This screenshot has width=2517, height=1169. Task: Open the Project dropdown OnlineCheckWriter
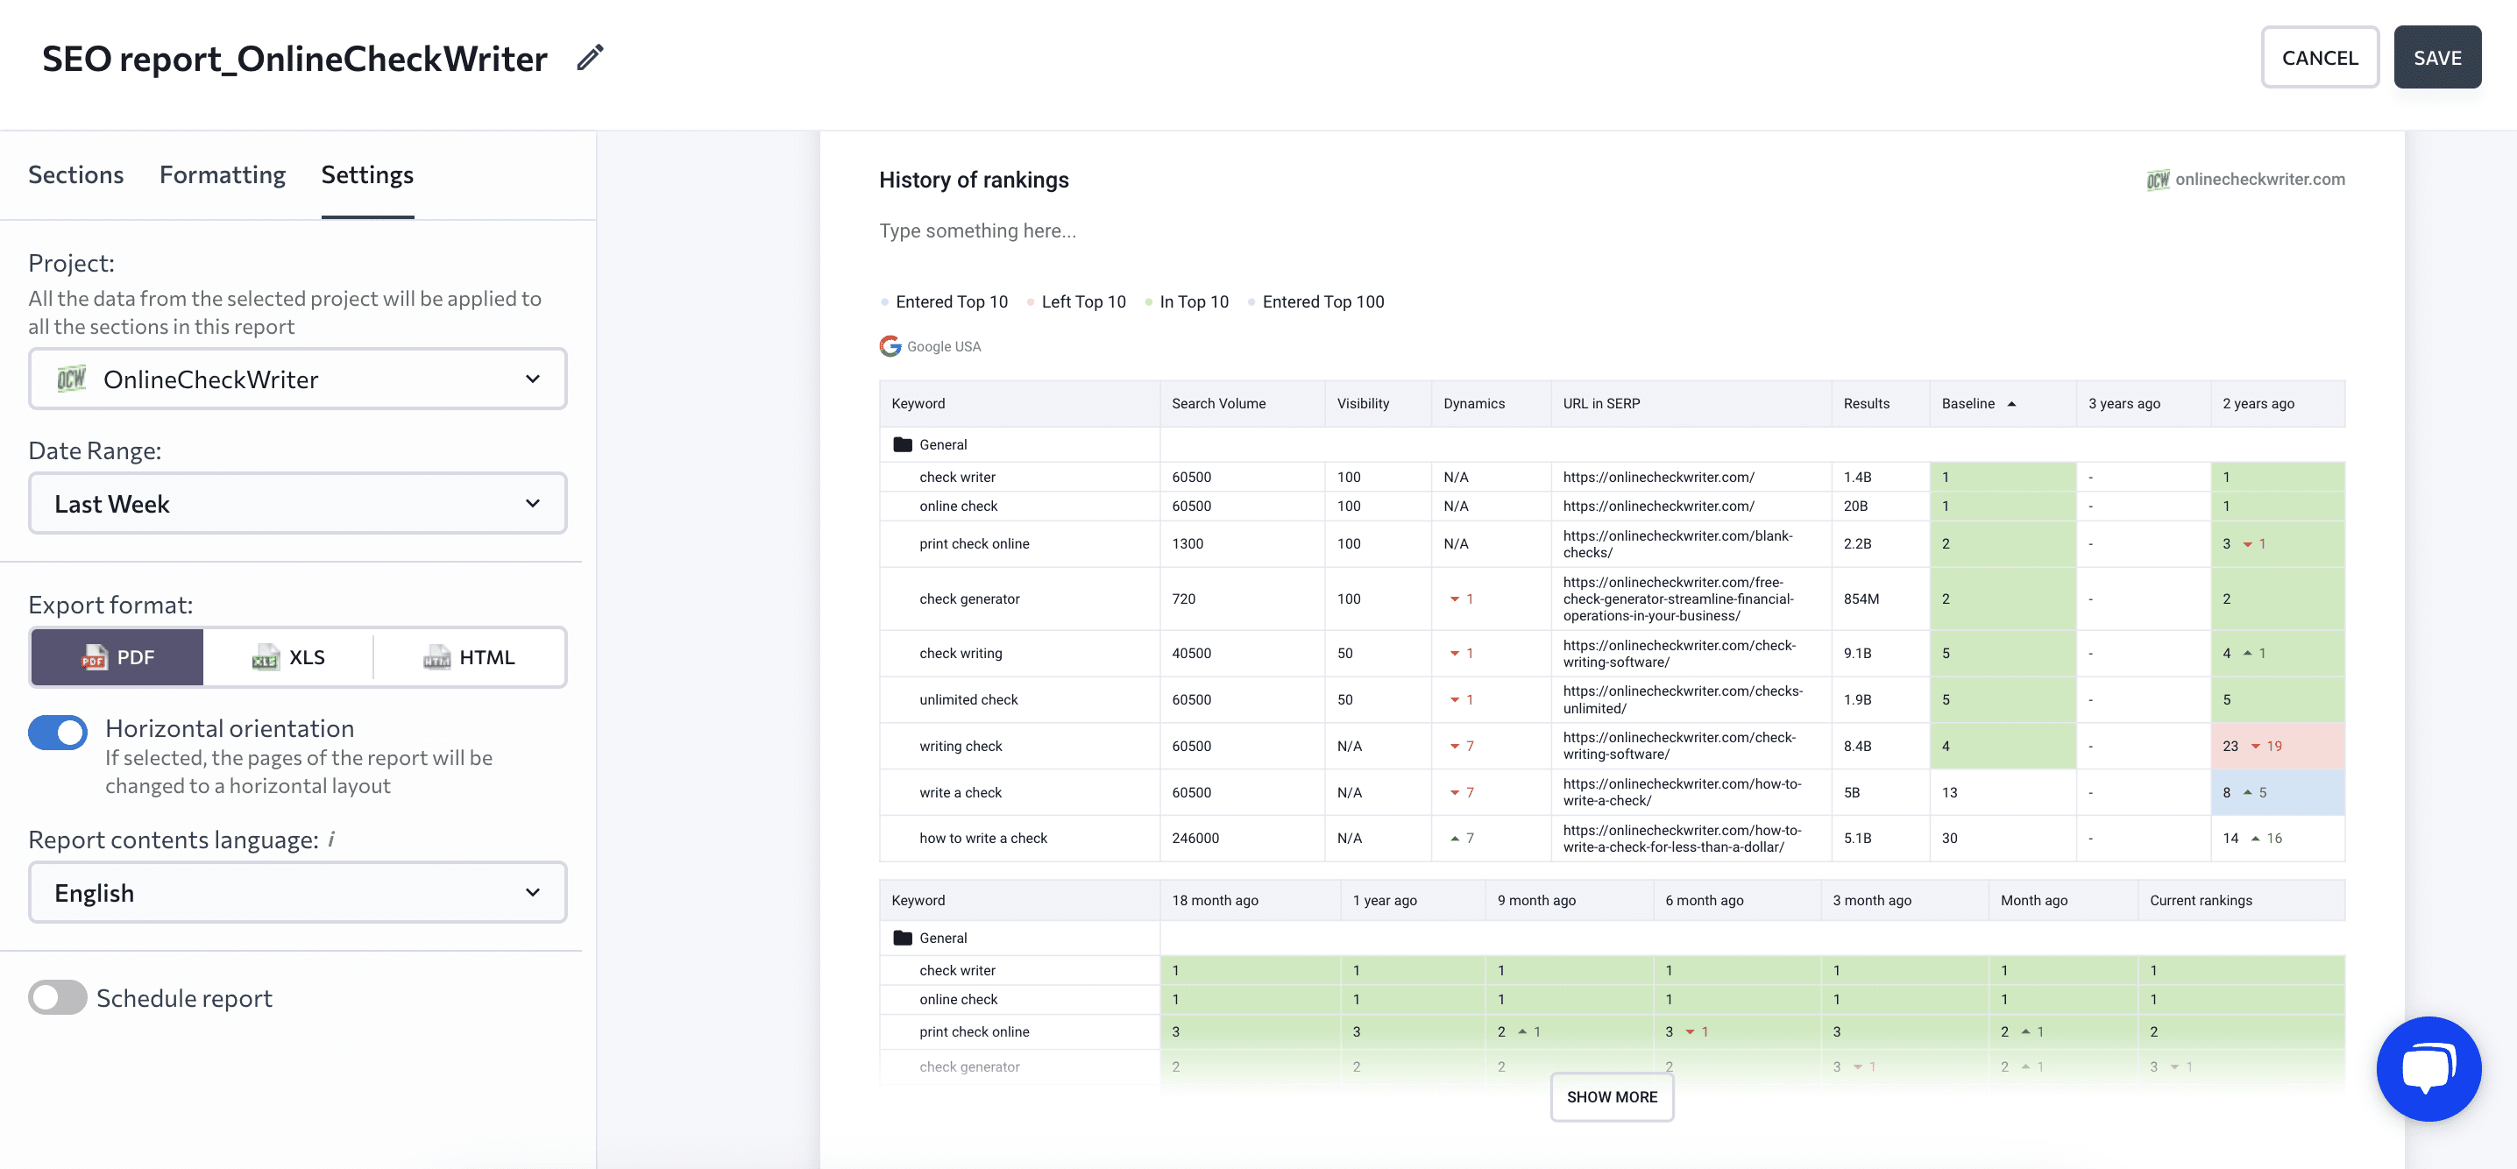point(297,379)
